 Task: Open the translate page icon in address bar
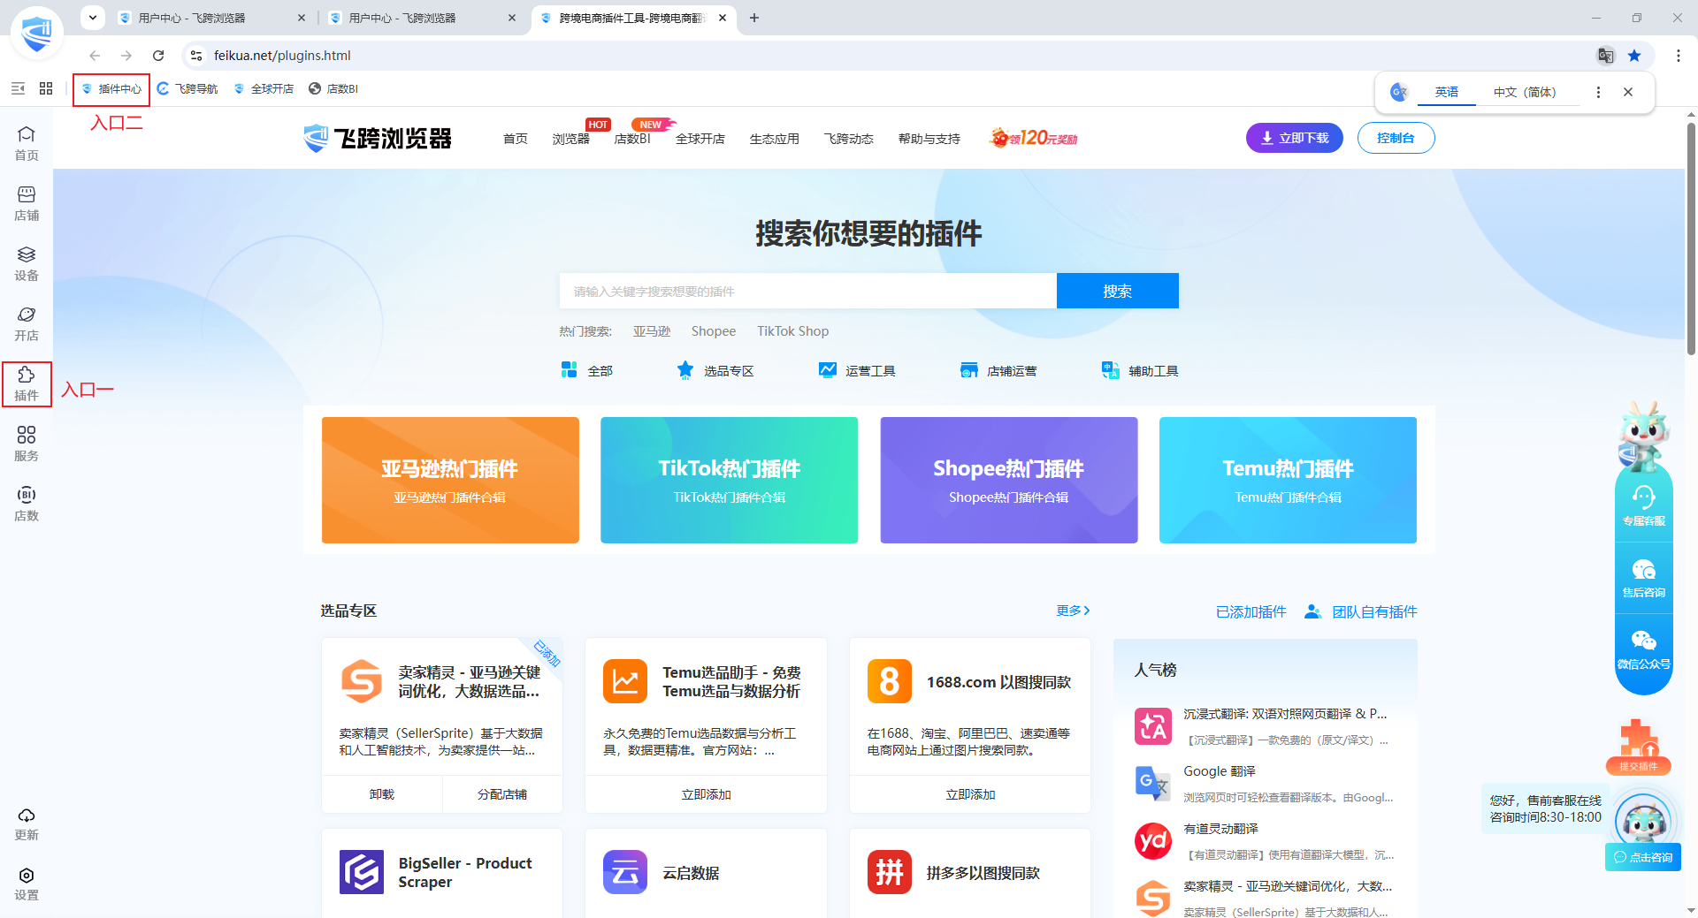tap(1605, 56)
